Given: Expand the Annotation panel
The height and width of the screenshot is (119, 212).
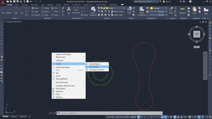Looking at the screenshot, I should pos(77,19).
